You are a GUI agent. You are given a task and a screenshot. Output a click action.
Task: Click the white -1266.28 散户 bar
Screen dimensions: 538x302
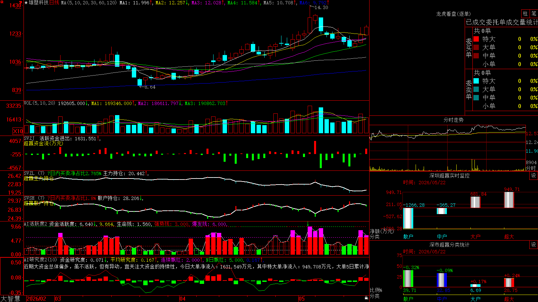[408, 218]
